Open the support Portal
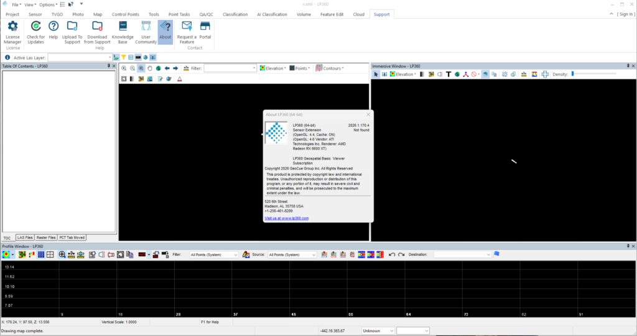637x336 pixels. [x=205, y=30]
